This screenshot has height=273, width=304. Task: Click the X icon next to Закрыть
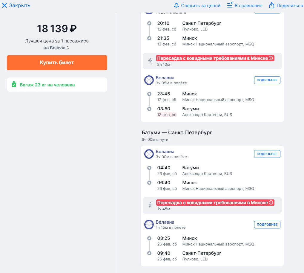pyautogui.click(x=4, y=5)
